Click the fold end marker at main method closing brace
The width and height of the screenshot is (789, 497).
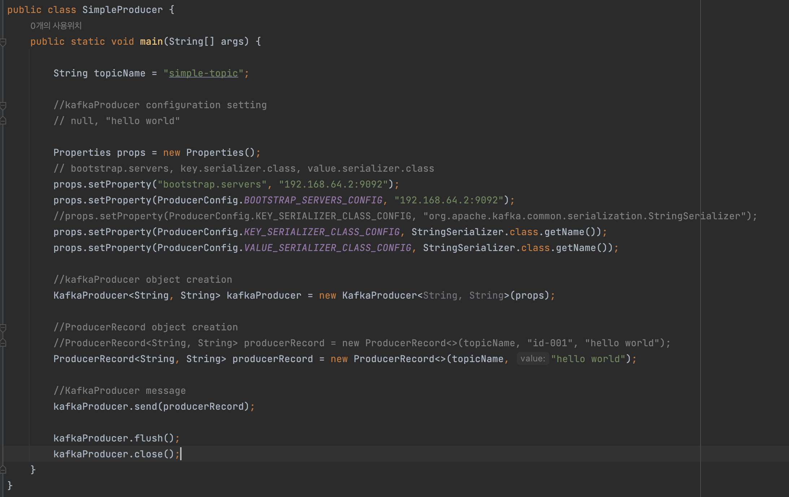[x=3, y=470]
